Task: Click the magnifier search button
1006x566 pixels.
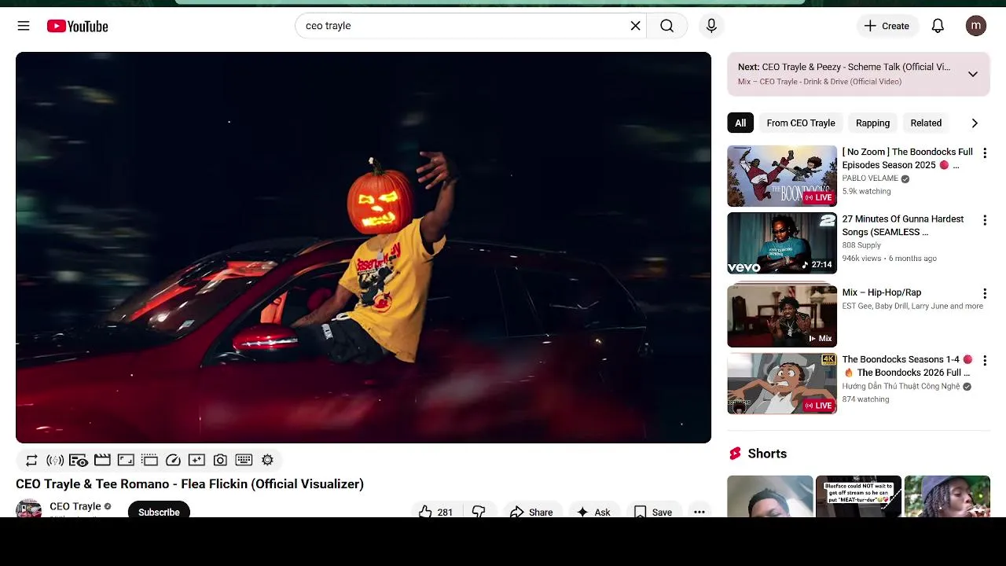Action: click(x=667, y=26)
